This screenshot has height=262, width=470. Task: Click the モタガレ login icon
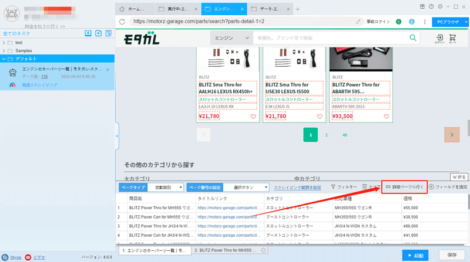pos(439,39)
